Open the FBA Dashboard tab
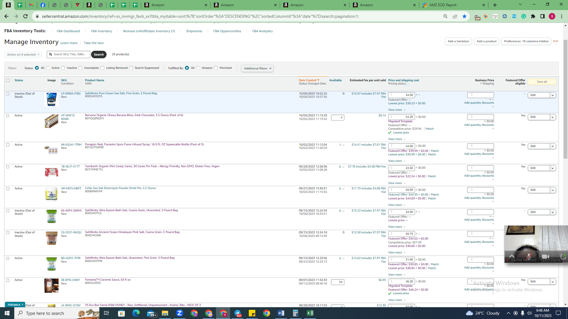Viewport: 568px width, 319px height. pyautogui.click(x=68, y=31)
